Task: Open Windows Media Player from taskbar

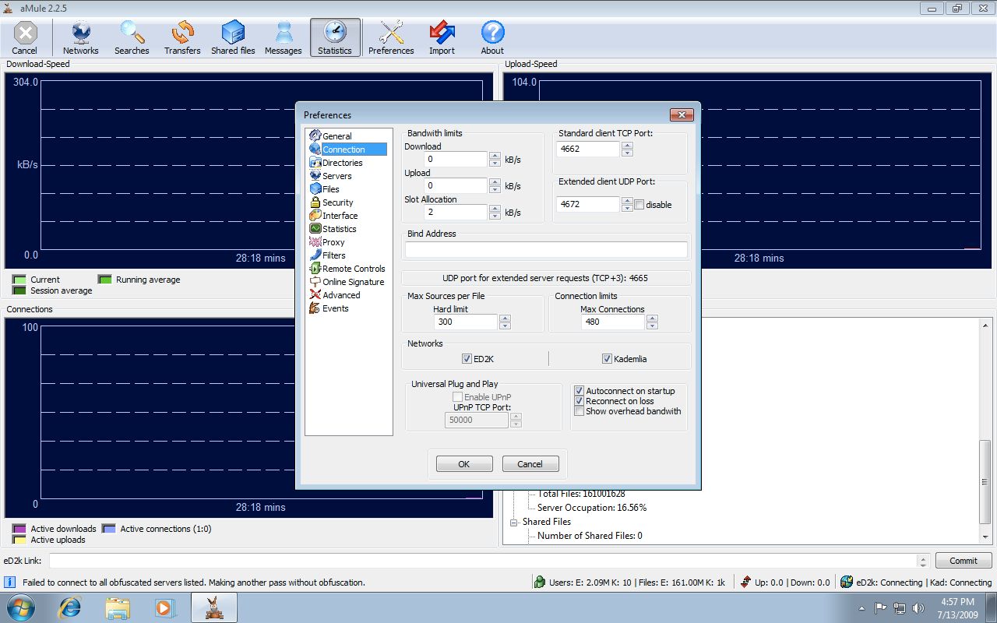Action: [165, 607]
